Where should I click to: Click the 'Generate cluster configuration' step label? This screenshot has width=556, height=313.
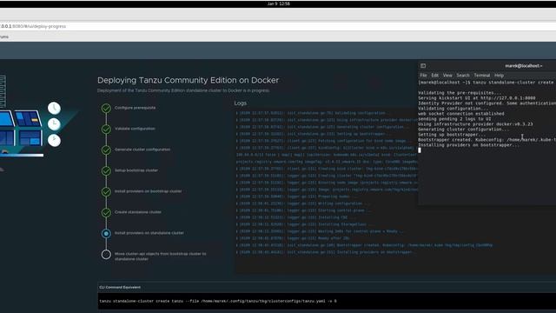142,150
